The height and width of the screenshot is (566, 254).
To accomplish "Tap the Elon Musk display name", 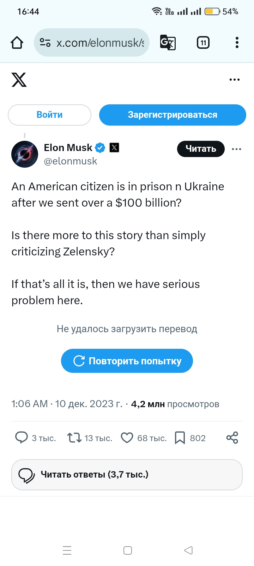I will (x=68, y=148).
